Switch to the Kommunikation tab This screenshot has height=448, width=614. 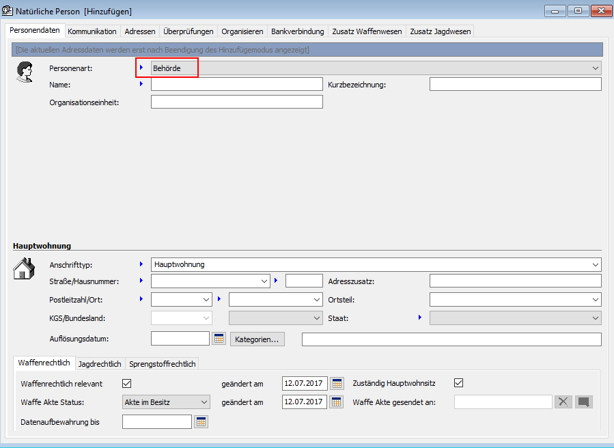[92, 31]
